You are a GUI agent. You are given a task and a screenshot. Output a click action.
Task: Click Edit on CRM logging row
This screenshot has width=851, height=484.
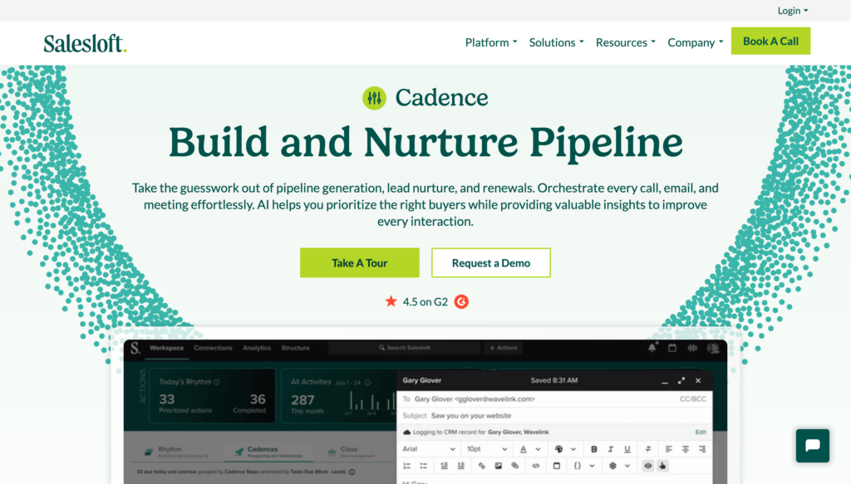click(x=701, y=432)
